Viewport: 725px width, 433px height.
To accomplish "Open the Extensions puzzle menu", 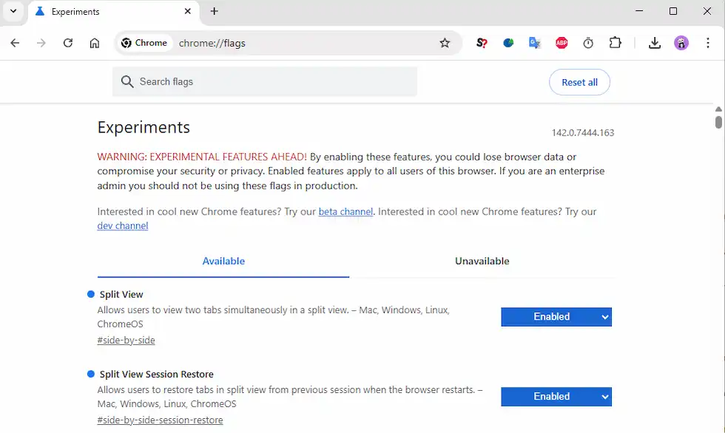I will pyautogui.click(x=615, y=43).
